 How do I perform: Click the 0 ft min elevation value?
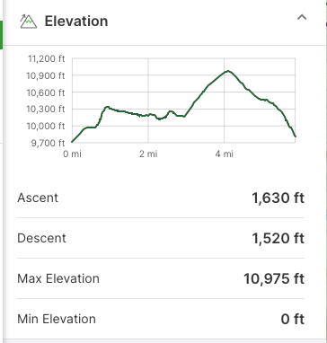293,320
